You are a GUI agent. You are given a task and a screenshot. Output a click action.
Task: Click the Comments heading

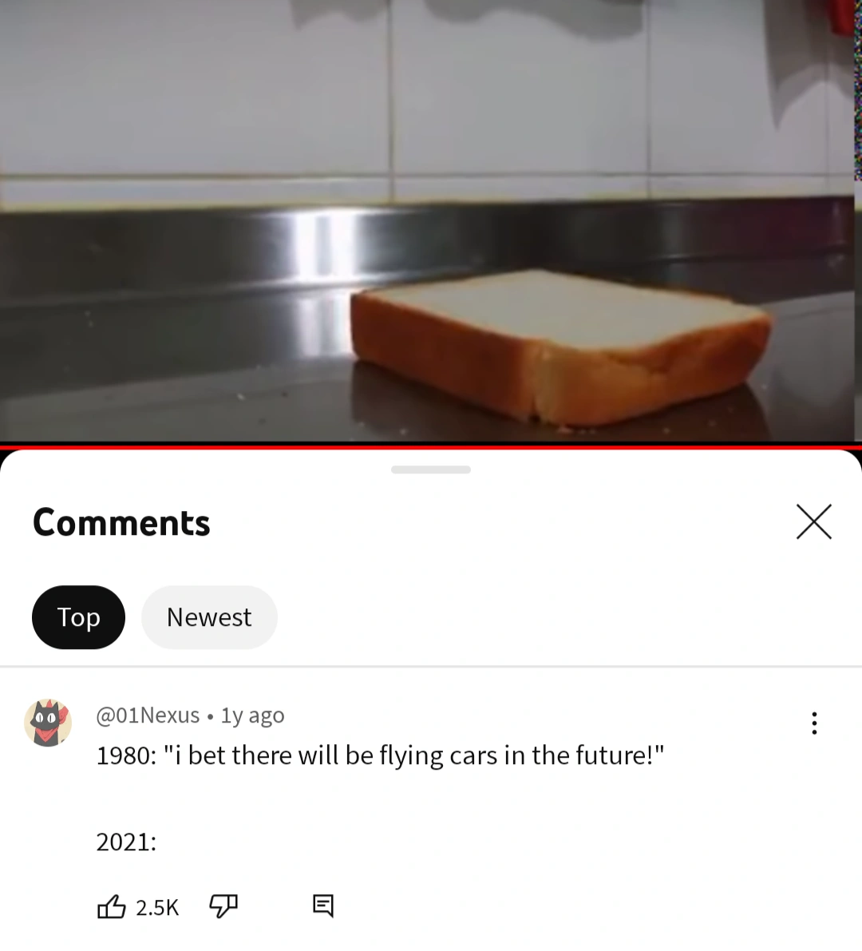pyautogui.click(x=121, y=523)
